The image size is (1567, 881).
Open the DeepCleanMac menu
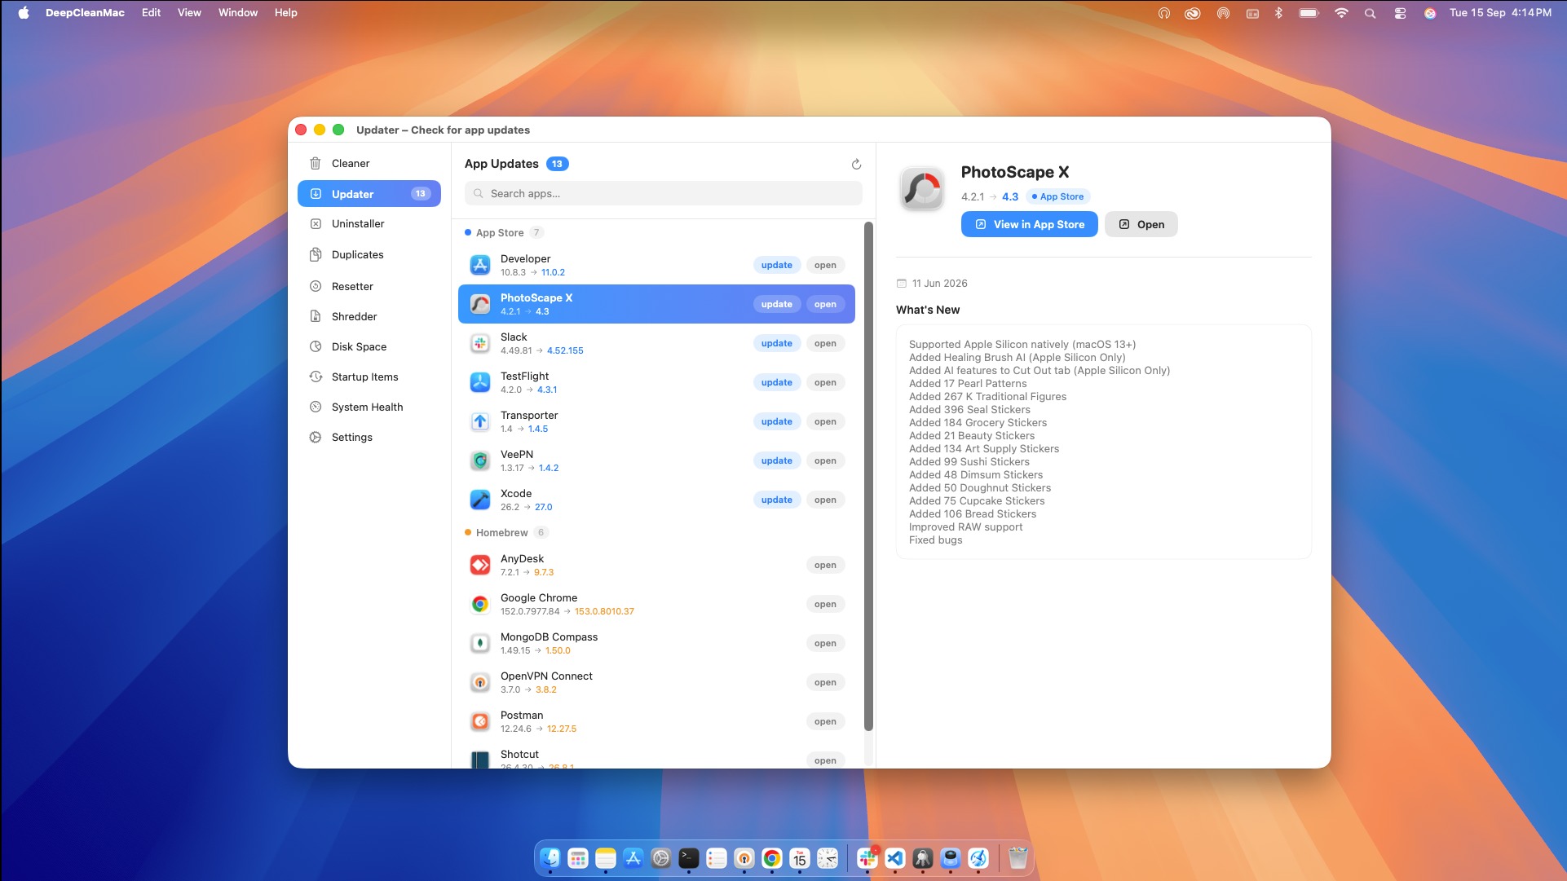85,12
